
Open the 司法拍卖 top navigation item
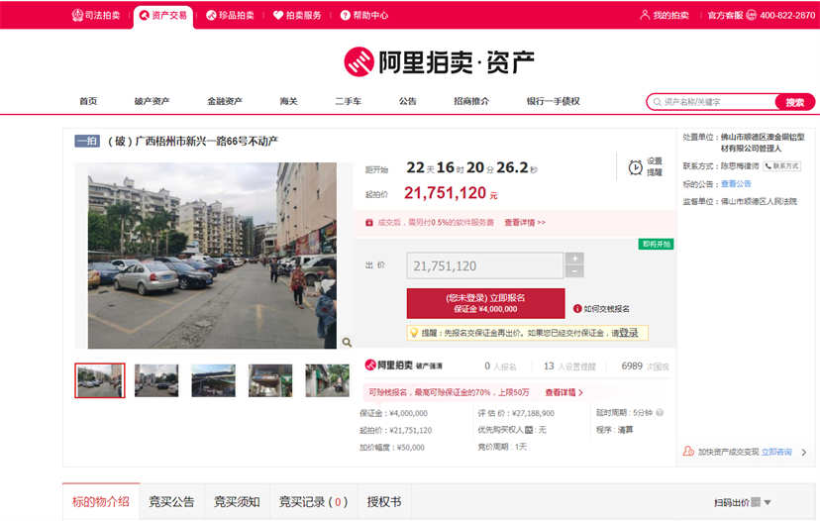click(96, 15)
